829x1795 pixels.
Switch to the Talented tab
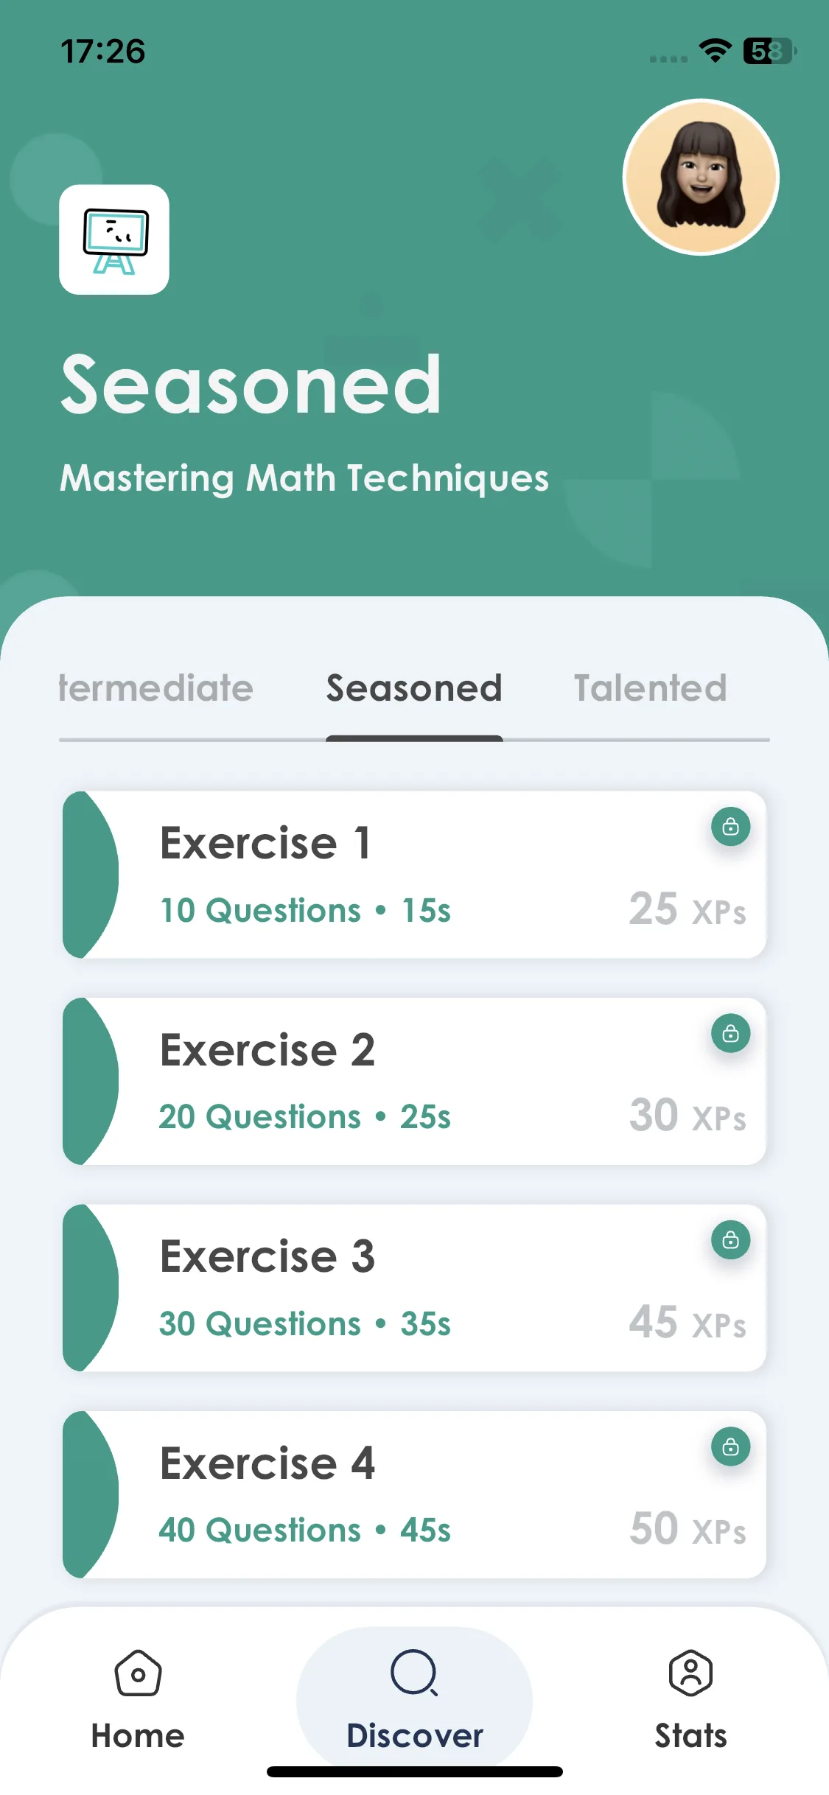pyautogui.click(x=650, y=688)
